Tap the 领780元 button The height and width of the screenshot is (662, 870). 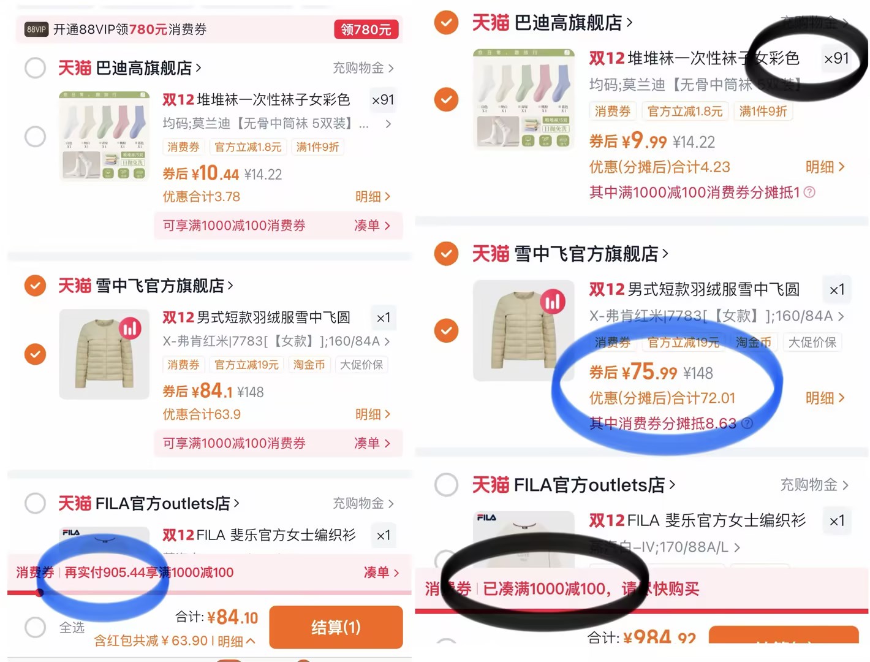[x=366, y=29]
